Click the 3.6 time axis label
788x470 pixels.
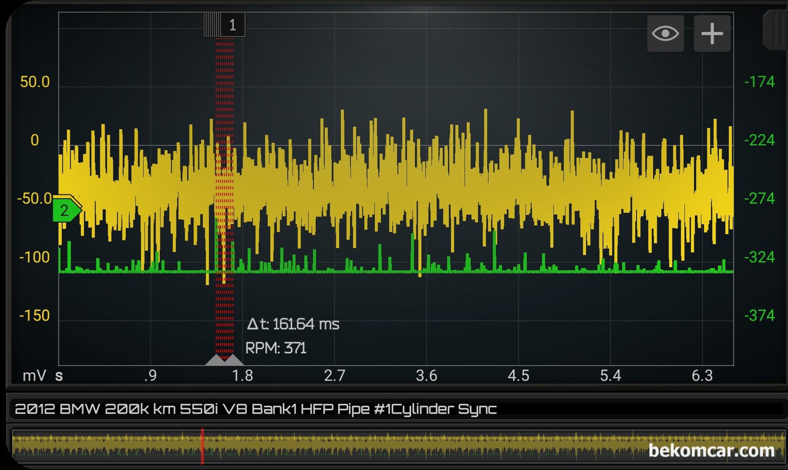tap(426, 376)
